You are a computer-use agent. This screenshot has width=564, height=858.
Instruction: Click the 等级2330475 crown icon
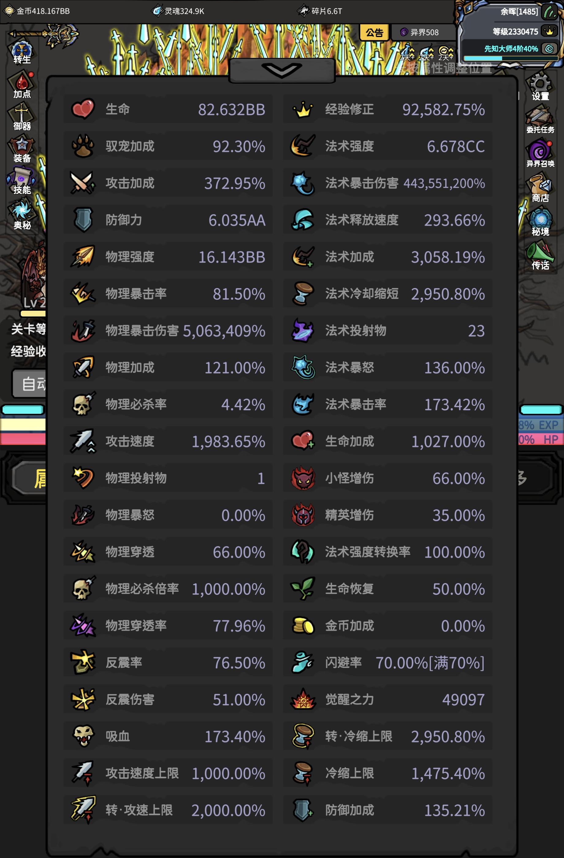(x=550, y=31)
